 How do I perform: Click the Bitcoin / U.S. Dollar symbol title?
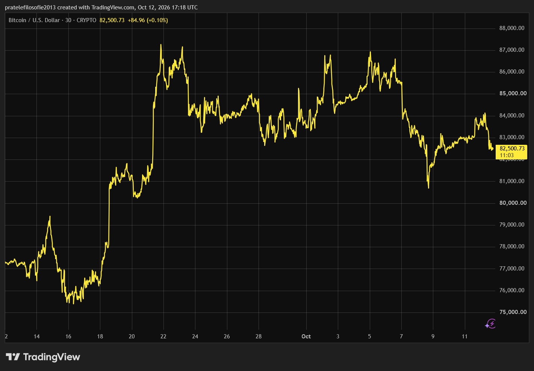coord(34,20)
